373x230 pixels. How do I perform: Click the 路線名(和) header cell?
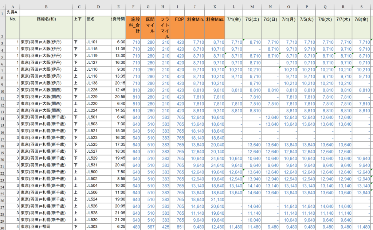click(x=46, y=19)
